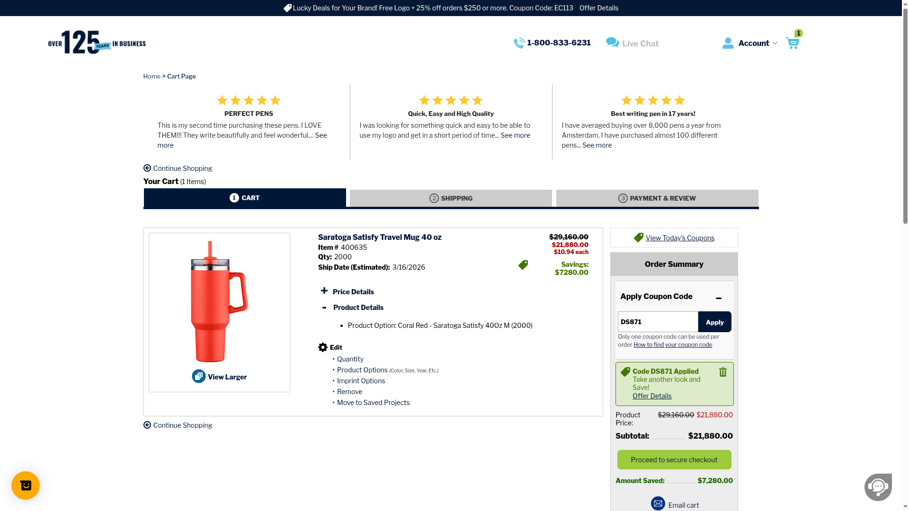Click the trash icon to remove coupon DS871
The height and width of the screenshot is (511, 909).
coord(722,372)
